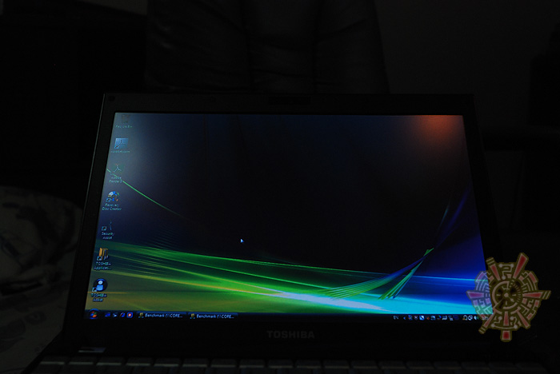The height and width of the screenshot is (374, 560).
Task: Click Switch Between Windows quick launch icon
Action: (115, 315)
